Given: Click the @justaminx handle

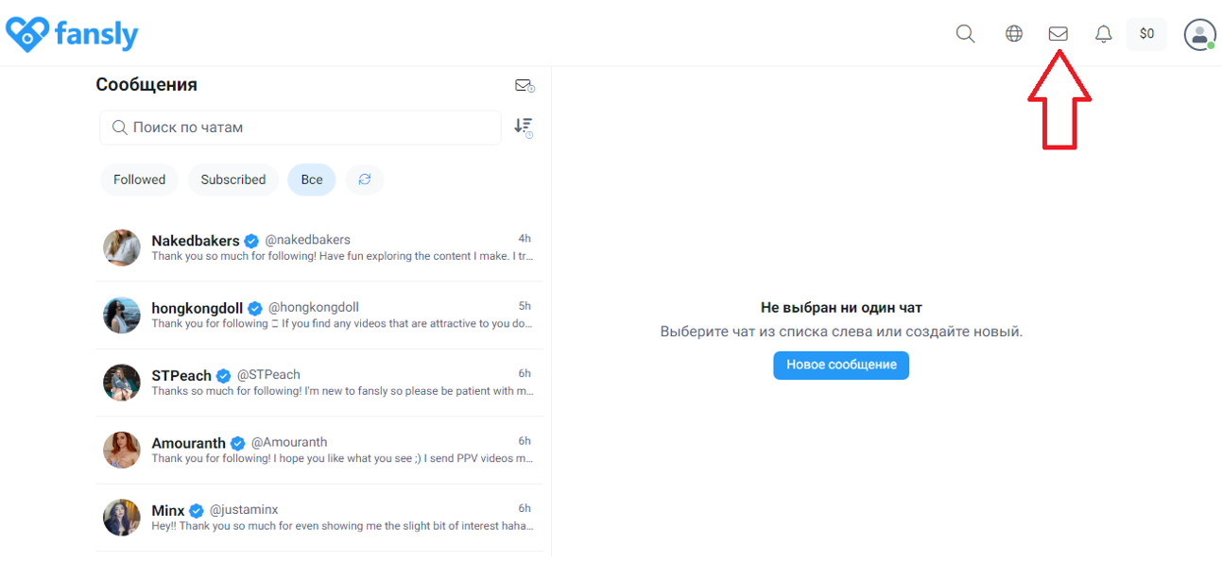Looking at the screenshot, I should pos(244,510).
